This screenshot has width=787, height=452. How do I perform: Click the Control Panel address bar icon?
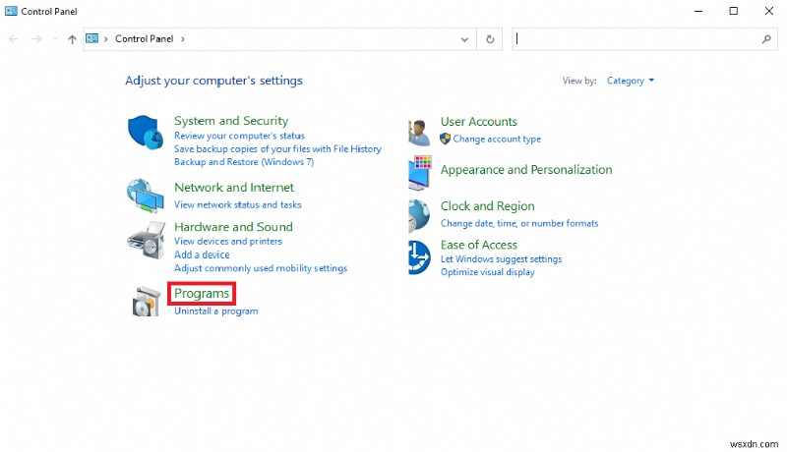pyautogui.click(x=91, y=38)
